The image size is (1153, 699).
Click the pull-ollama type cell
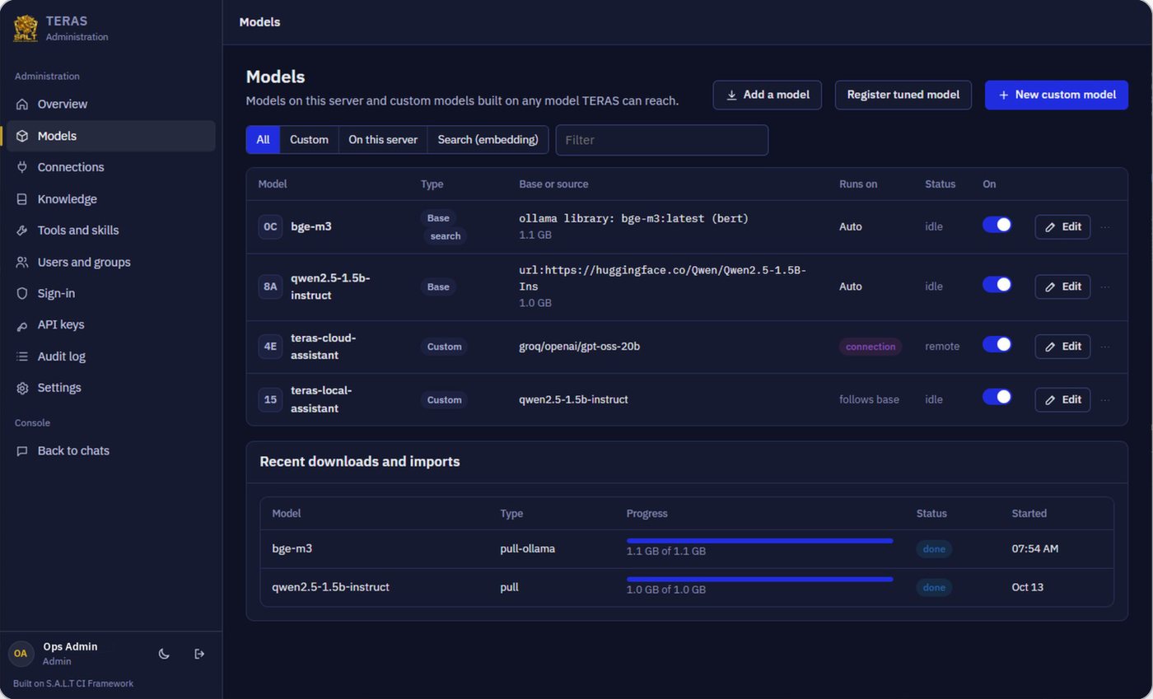point(527,548)
